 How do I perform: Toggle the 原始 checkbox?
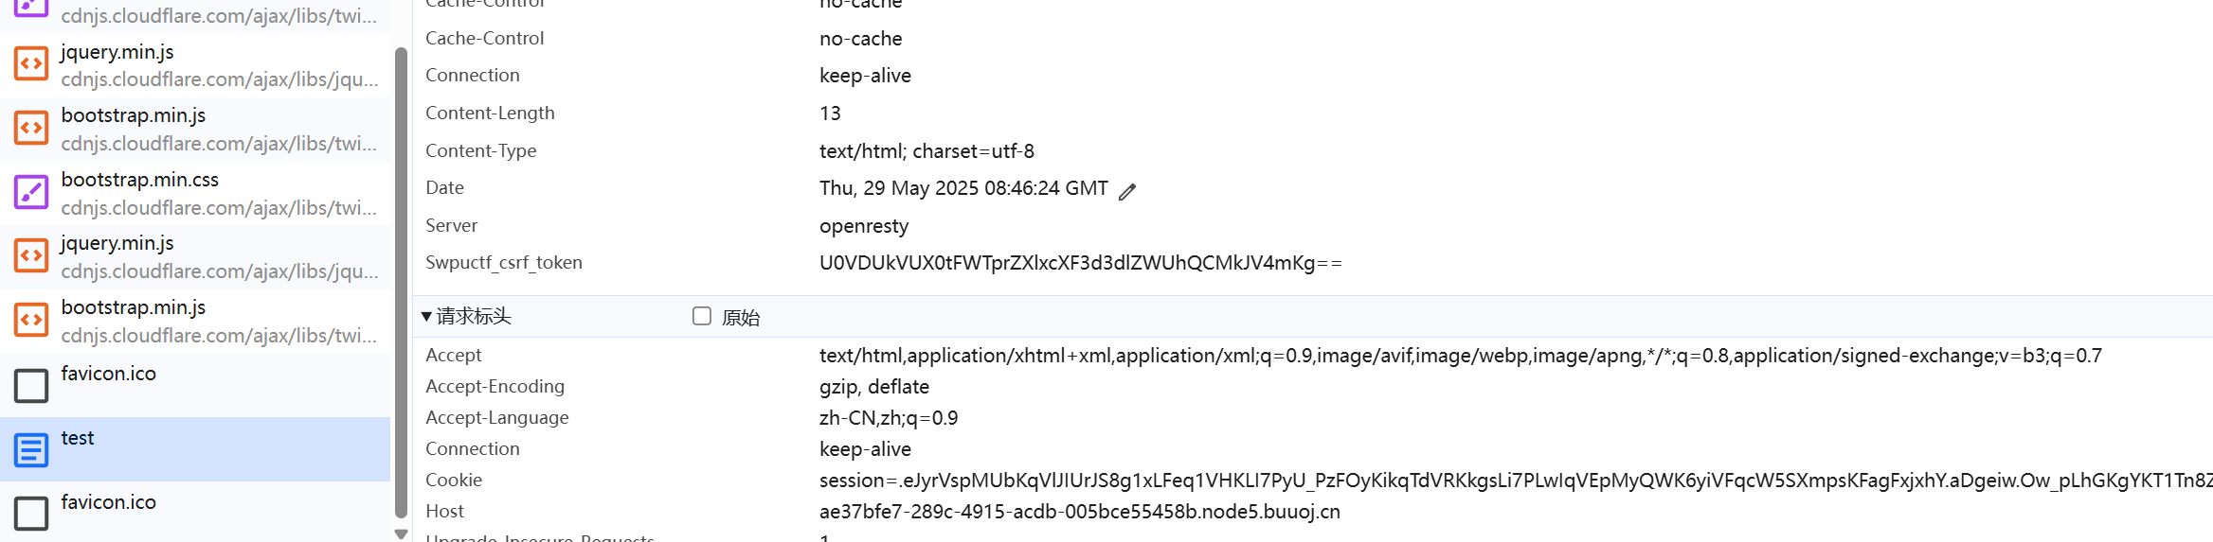(x=701, y=316)
